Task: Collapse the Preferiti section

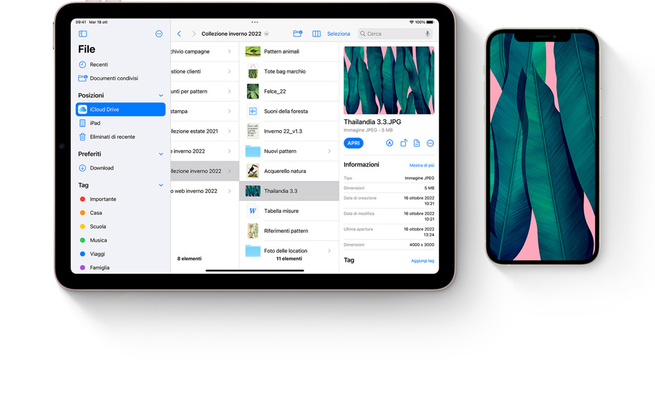Action: (161, 154)
